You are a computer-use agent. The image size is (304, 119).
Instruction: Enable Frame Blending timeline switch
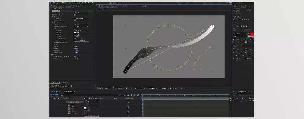(x=131, y=95)
